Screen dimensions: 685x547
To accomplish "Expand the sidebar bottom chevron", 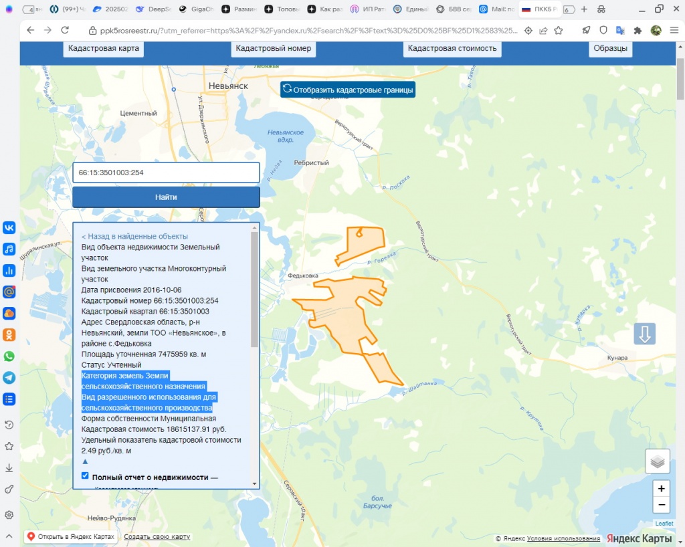I will [x=9, y=536].
